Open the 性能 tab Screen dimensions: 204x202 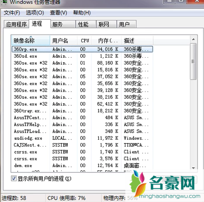pos(86,24)
